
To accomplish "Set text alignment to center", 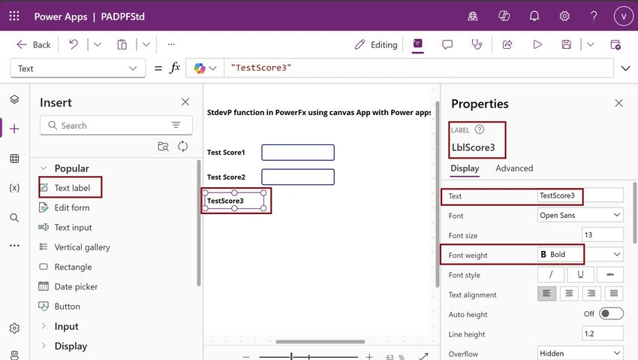I will click(x=569, y=294).
